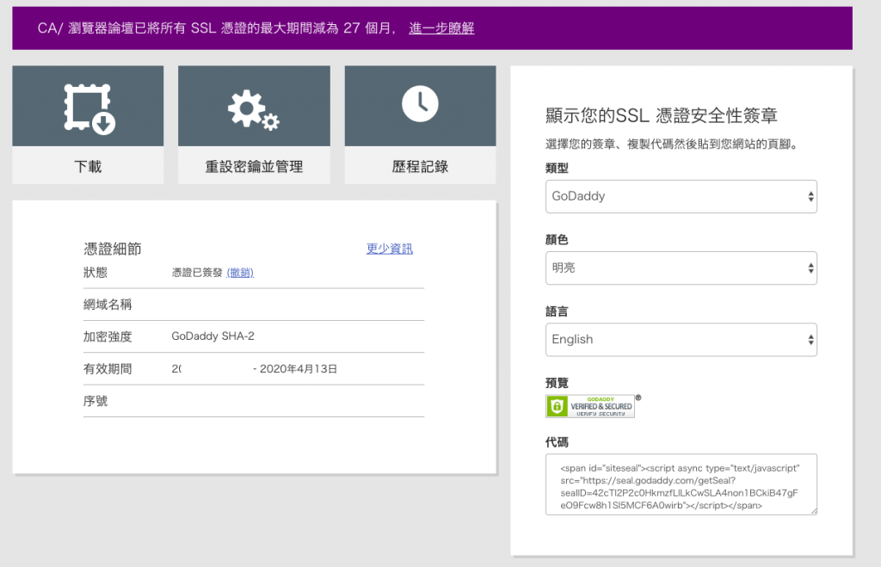Click the rekey and manage gears icon

(254, 109)
